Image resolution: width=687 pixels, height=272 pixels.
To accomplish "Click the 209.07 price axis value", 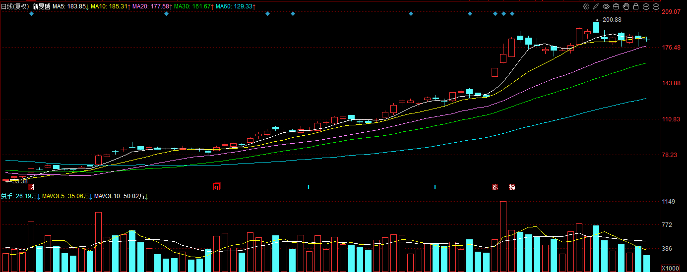I will point(671,12).
